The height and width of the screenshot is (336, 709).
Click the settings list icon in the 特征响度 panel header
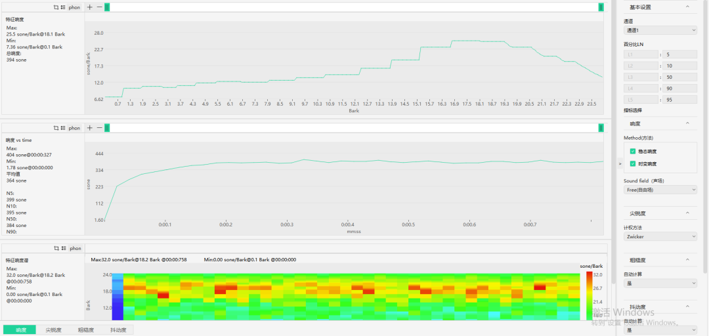[63, 7]
